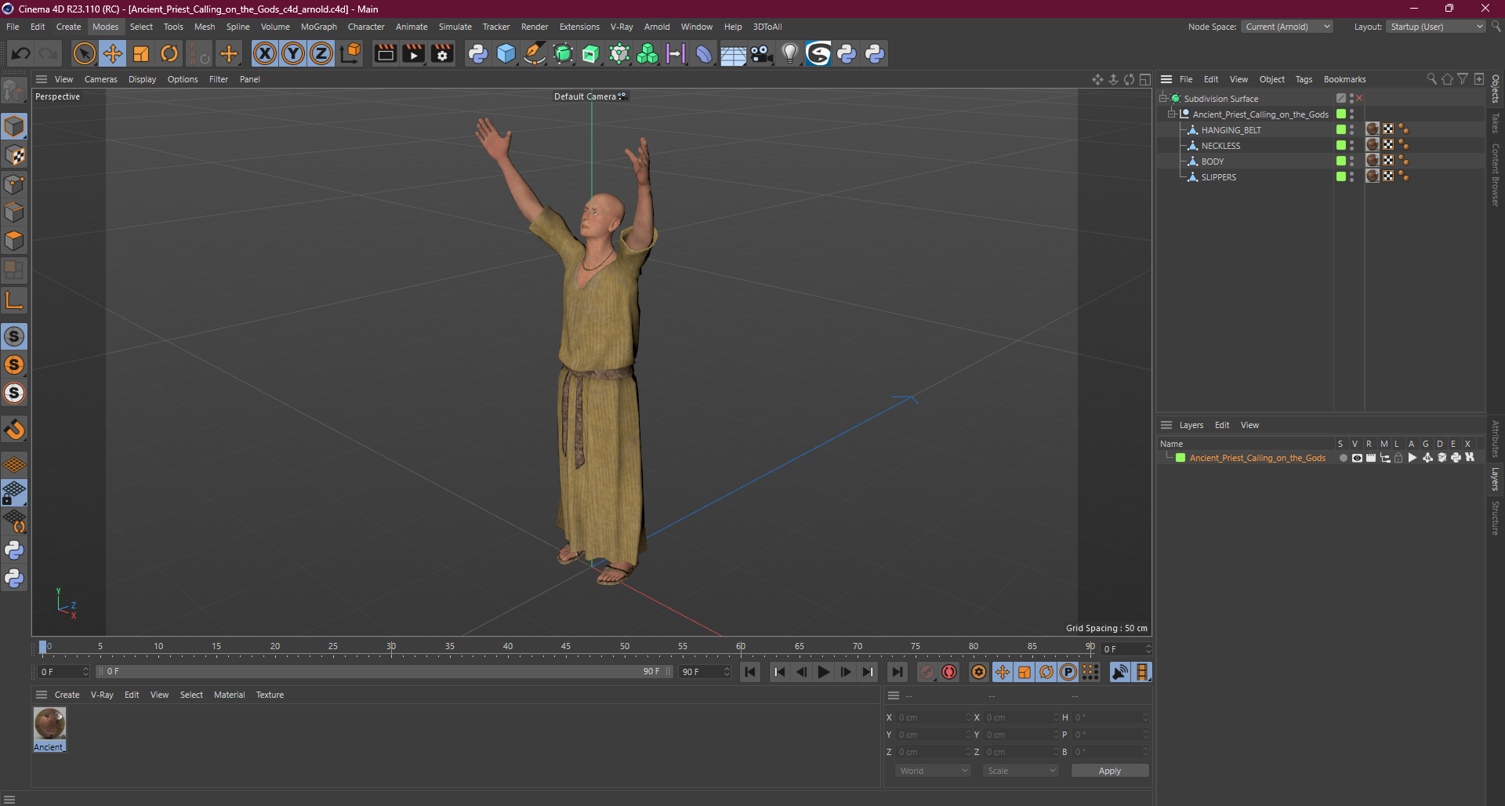Add a Light object
Image resolution: width=1505 pixels, height=806 pixels.
[x=789, y=53]
